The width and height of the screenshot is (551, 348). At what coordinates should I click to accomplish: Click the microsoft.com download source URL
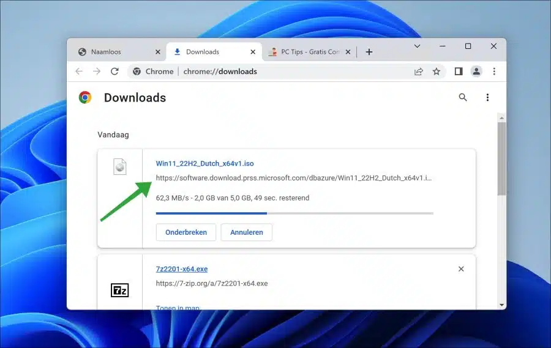(x=294, y=178)
